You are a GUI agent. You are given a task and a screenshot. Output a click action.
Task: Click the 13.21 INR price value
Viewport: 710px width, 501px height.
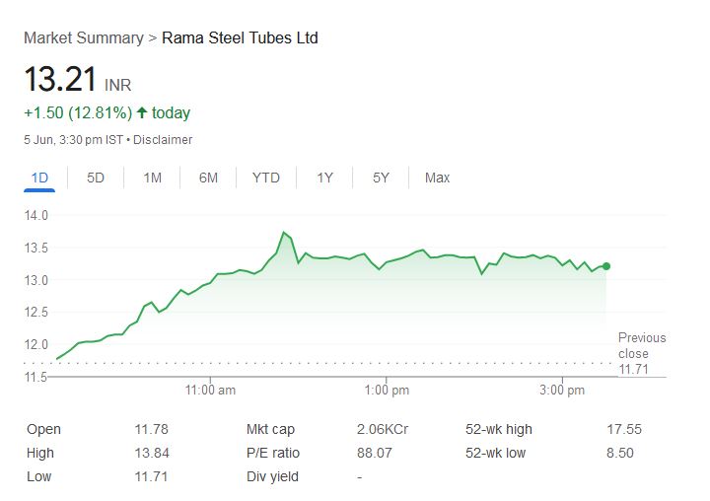[x=59, y=79]
